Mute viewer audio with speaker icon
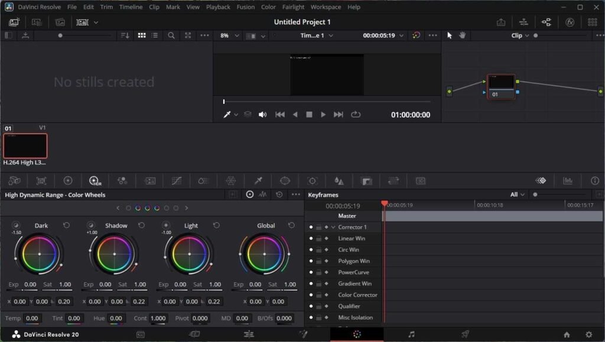The width and height of the screenshot is (605, 342). click(263, 115)
